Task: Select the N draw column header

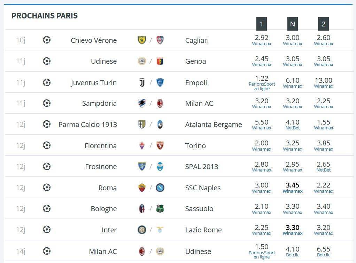Action: (293, 24)
